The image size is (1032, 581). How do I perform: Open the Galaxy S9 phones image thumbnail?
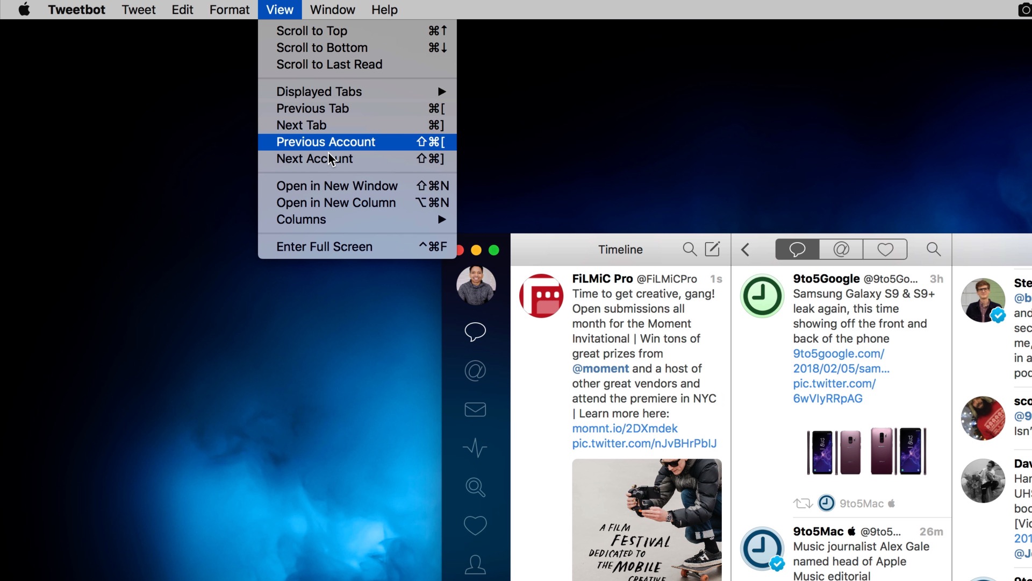tap(866, 451)
